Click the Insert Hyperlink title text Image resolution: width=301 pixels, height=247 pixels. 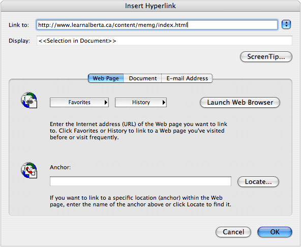coord(150,6)
